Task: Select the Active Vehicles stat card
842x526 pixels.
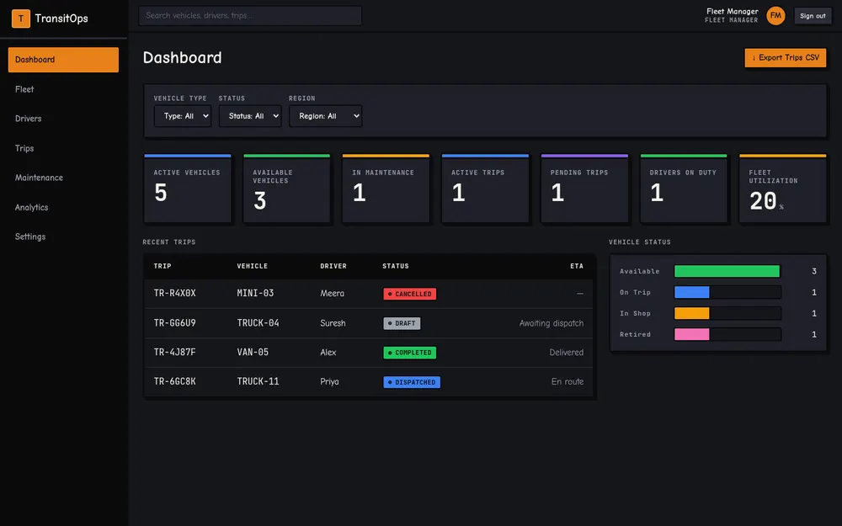Action: click(188, 189)
